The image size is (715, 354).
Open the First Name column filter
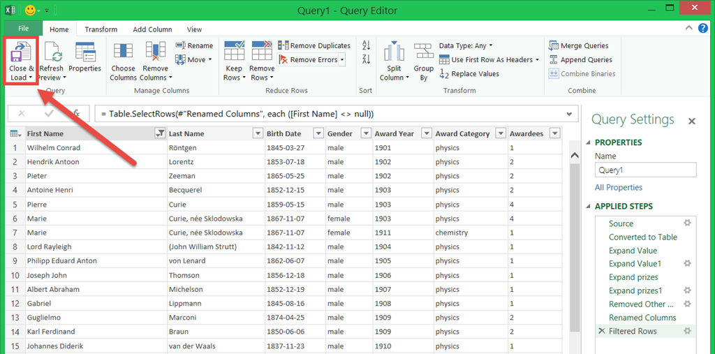click(160, 133)
